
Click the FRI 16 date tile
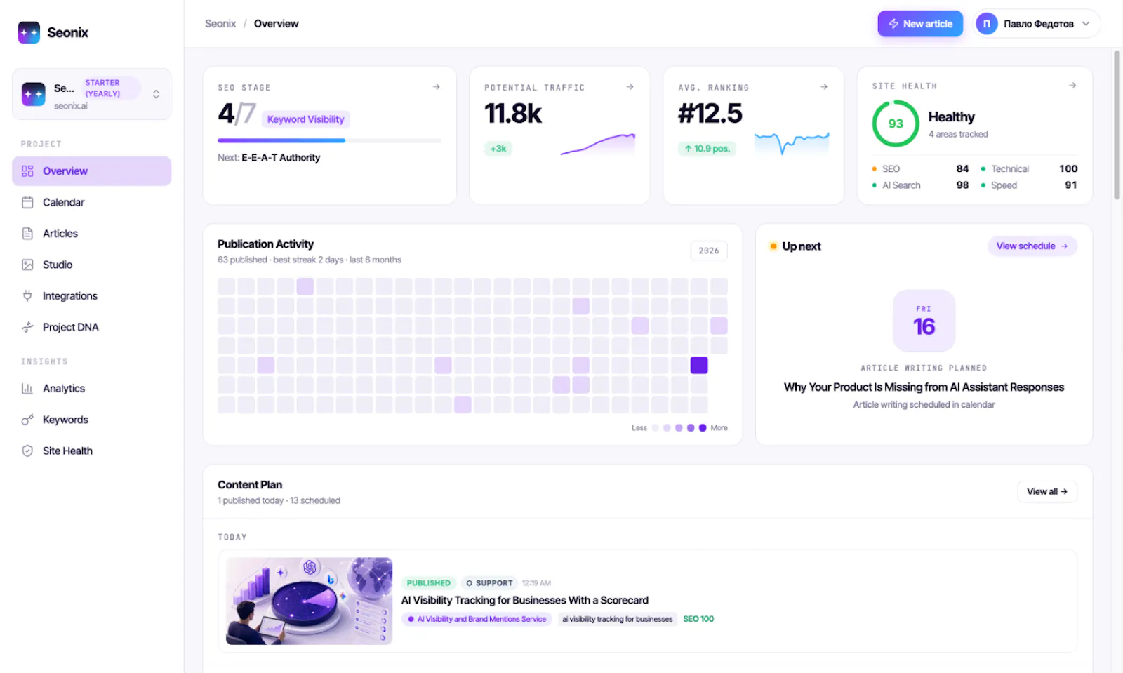[924, 321]
